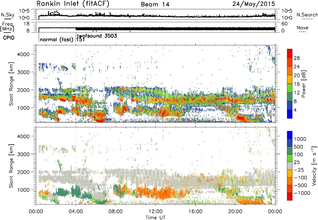
Task: Click the '18' frequency tick label
Action: (x=26, y=24)
